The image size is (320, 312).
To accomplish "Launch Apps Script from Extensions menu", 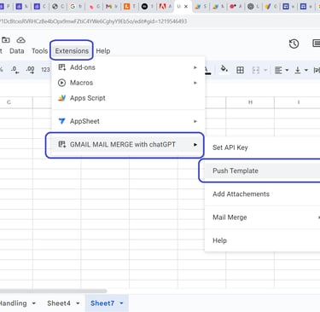I will tap(128, 98).
